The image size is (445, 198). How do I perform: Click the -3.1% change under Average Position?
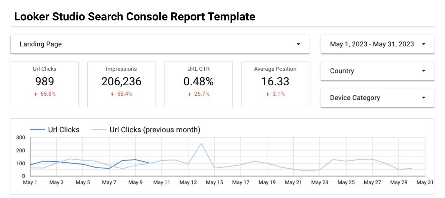tap(277, 94)
